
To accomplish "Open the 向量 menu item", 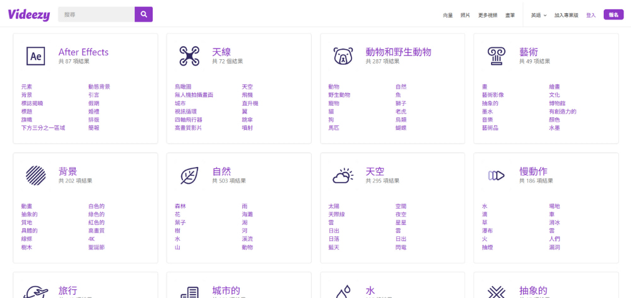I will point(448,15).
